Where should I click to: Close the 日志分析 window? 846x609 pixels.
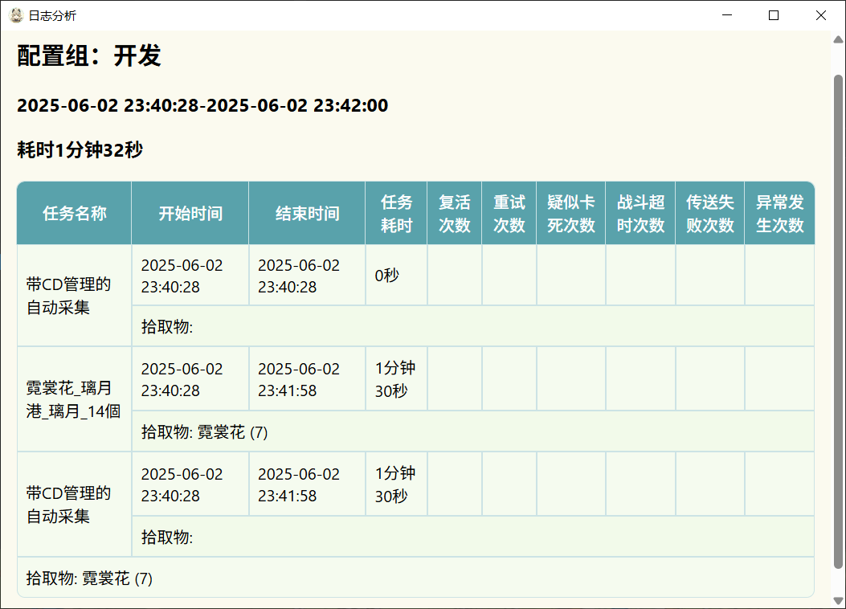[x=820, y=15]
